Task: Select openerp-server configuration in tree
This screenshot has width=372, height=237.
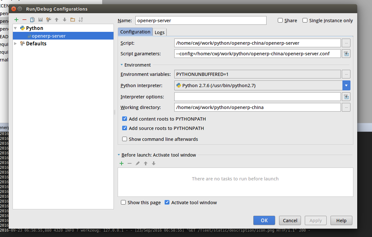Action: [63, 36]
